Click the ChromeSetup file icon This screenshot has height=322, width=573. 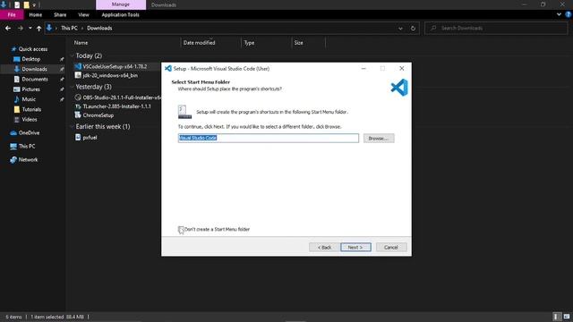pyautogui.click(x=78, y=115)
